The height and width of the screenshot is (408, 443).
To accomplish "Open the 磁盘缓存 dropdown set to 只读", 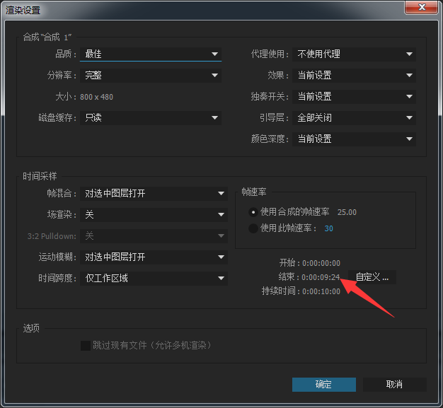I will (151, 117).
